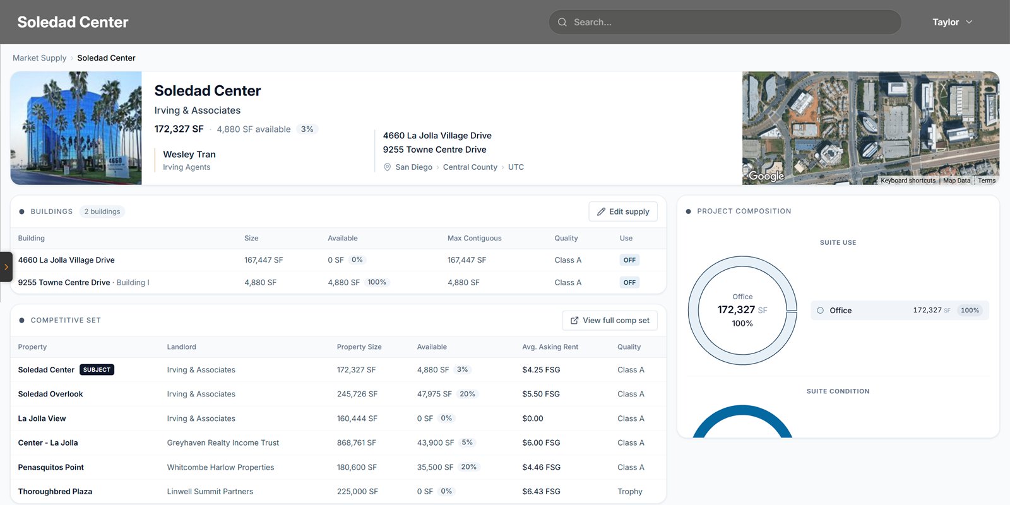Image resolution: width=1010 pixels, height=505 pixels.
Task: Click the Map Data label
Action: [956, 181]
